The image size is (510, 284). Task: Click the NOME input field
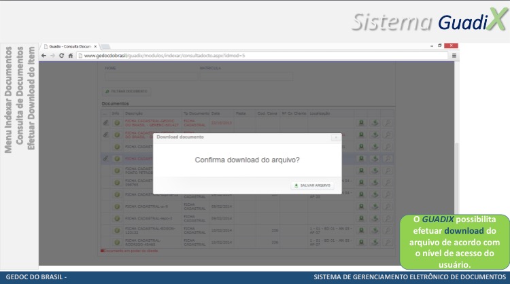pyautogui.click(x=151, y=76)
